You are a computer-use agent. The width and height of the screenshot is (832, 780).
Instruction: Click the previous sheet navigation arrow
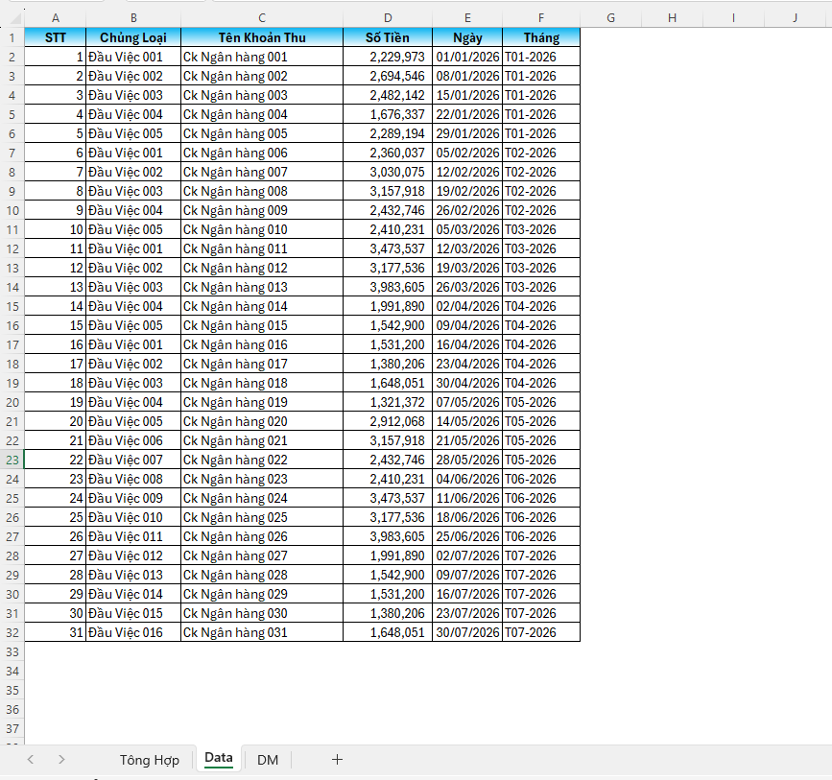coord(31,759)
